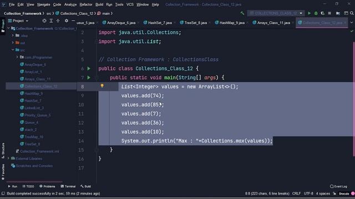Run with coverage icon in the toolbar
Viewport: 355px width, 199px height.
(x=322, y=13)
